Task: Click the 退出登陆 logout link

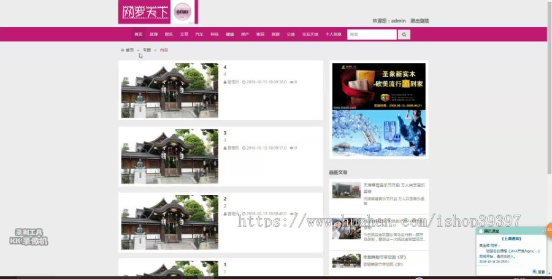Action: pos(420,21)
